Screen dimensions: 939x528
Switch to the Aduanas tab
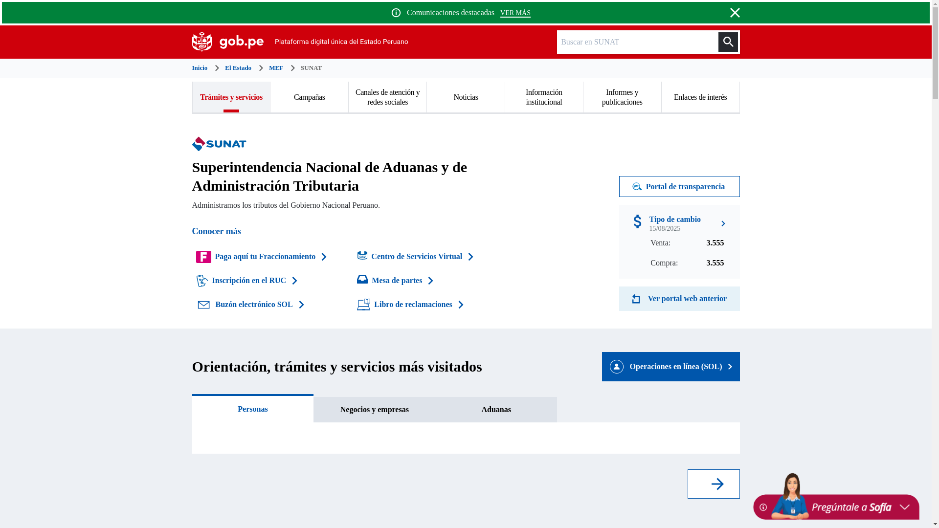pos(496,410)
